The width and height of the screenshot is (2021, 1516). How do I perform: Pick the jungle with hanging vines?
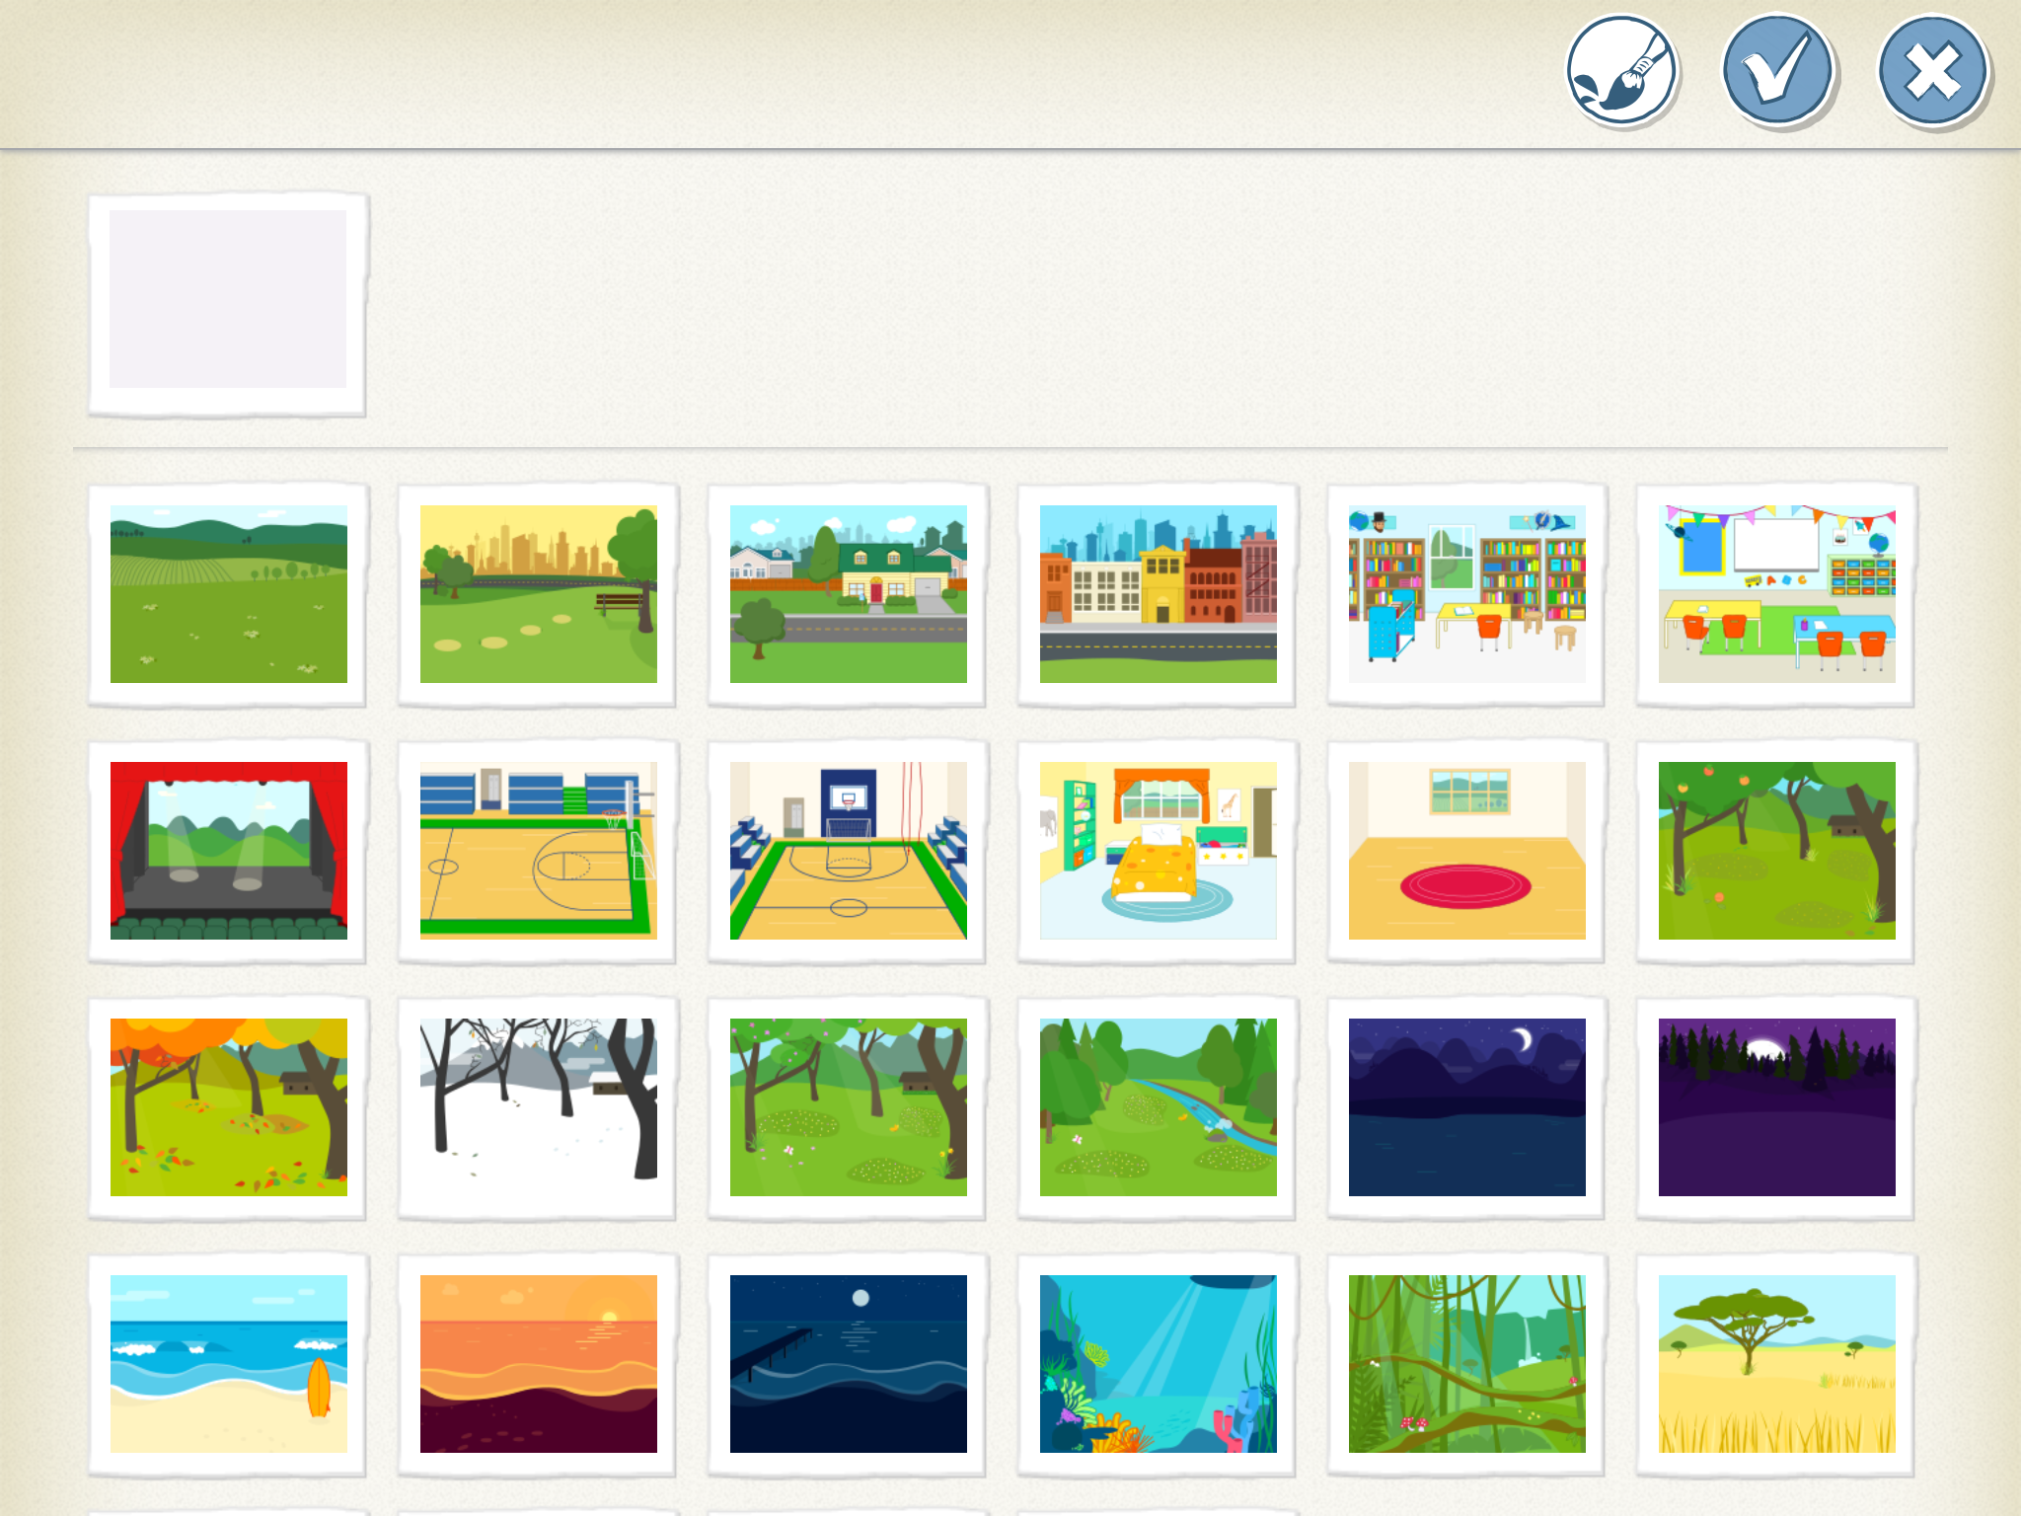(x=1467, y=1364)
